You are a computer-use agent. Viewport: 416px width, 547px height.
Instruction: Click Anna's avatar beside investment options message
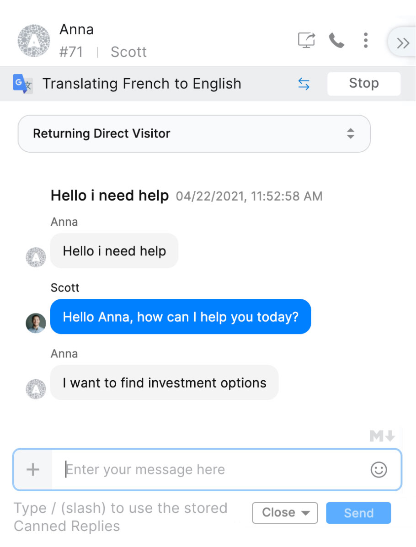(36, 389)
